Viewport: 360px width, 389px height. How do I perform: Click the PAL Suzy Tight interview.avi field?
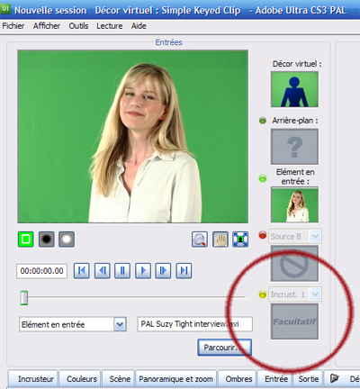click(194, 324)
